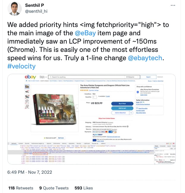Expand the Add to Watchlist dropdown arrow
Viewport: 185px width, 193px height.
(x=131, y=113)
